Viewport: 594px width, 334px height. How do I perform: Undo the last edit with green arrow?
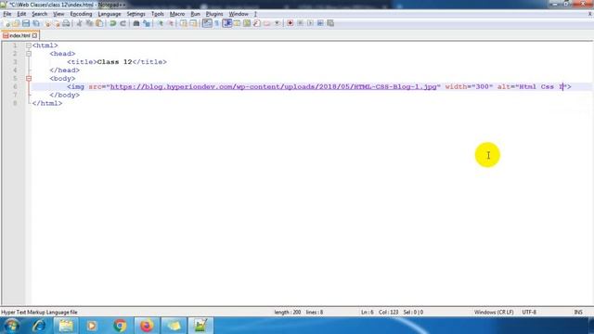click(112, 23)
